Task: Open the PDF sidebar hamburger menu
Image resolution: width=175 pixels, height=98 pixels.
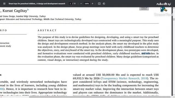Action: pos(4,4)
